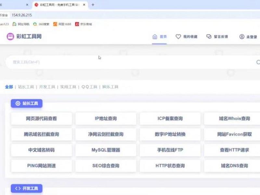The image size is (260, 195).
Task: Close the first browser tab
Action: point(27,5)
